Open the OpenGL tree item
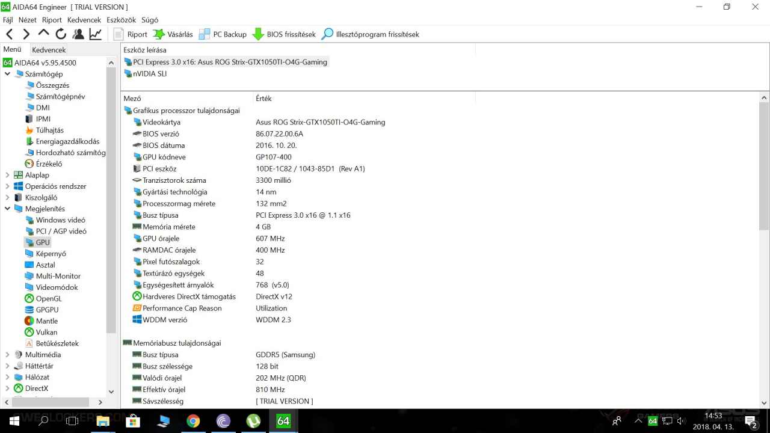This screenshot has height=433, width=770. [x=43, y=298]
